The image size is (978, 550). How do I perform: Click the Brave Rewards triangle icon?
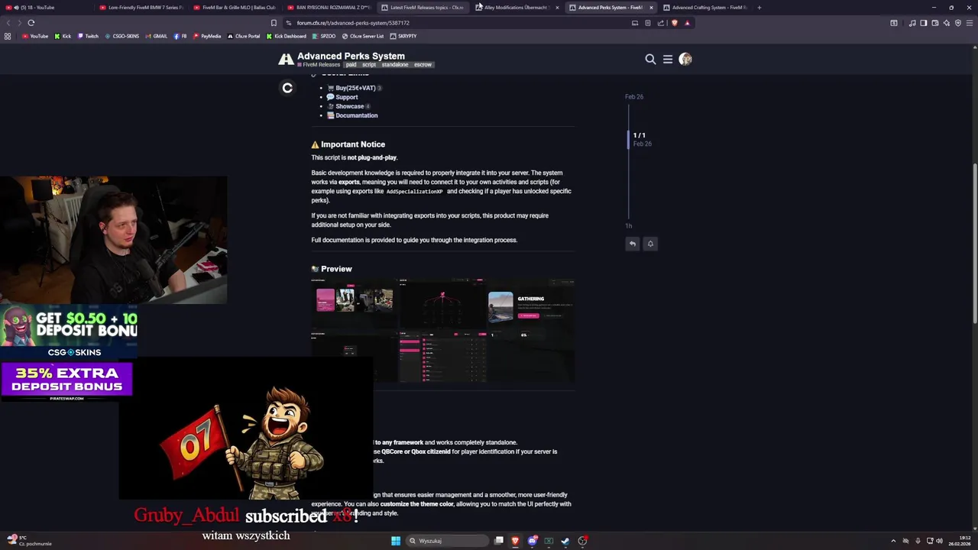point(687,23)
